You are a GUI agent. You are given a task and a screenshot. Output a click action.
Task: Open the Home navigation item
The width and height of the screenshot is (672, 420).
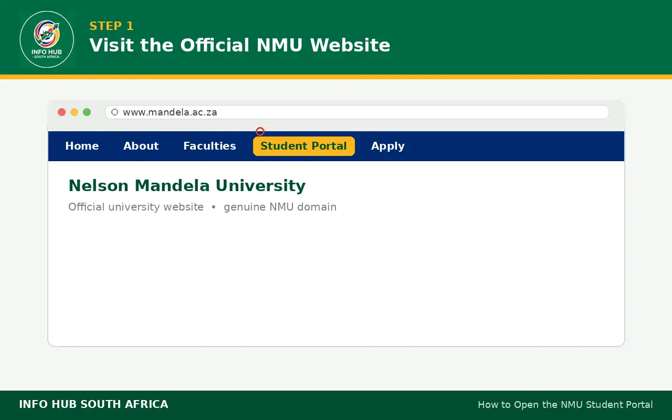[82, 146]
